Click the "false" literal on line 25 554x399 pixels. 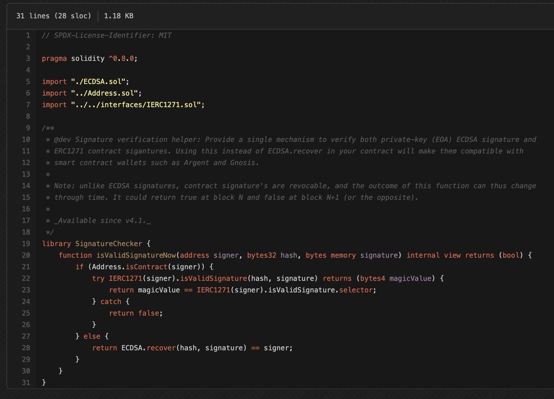coord(148,313)
